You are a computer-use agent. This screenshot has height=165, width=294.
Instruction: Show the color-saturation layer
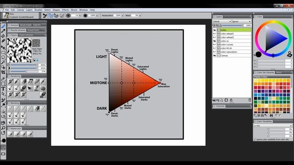pos(215,52)
